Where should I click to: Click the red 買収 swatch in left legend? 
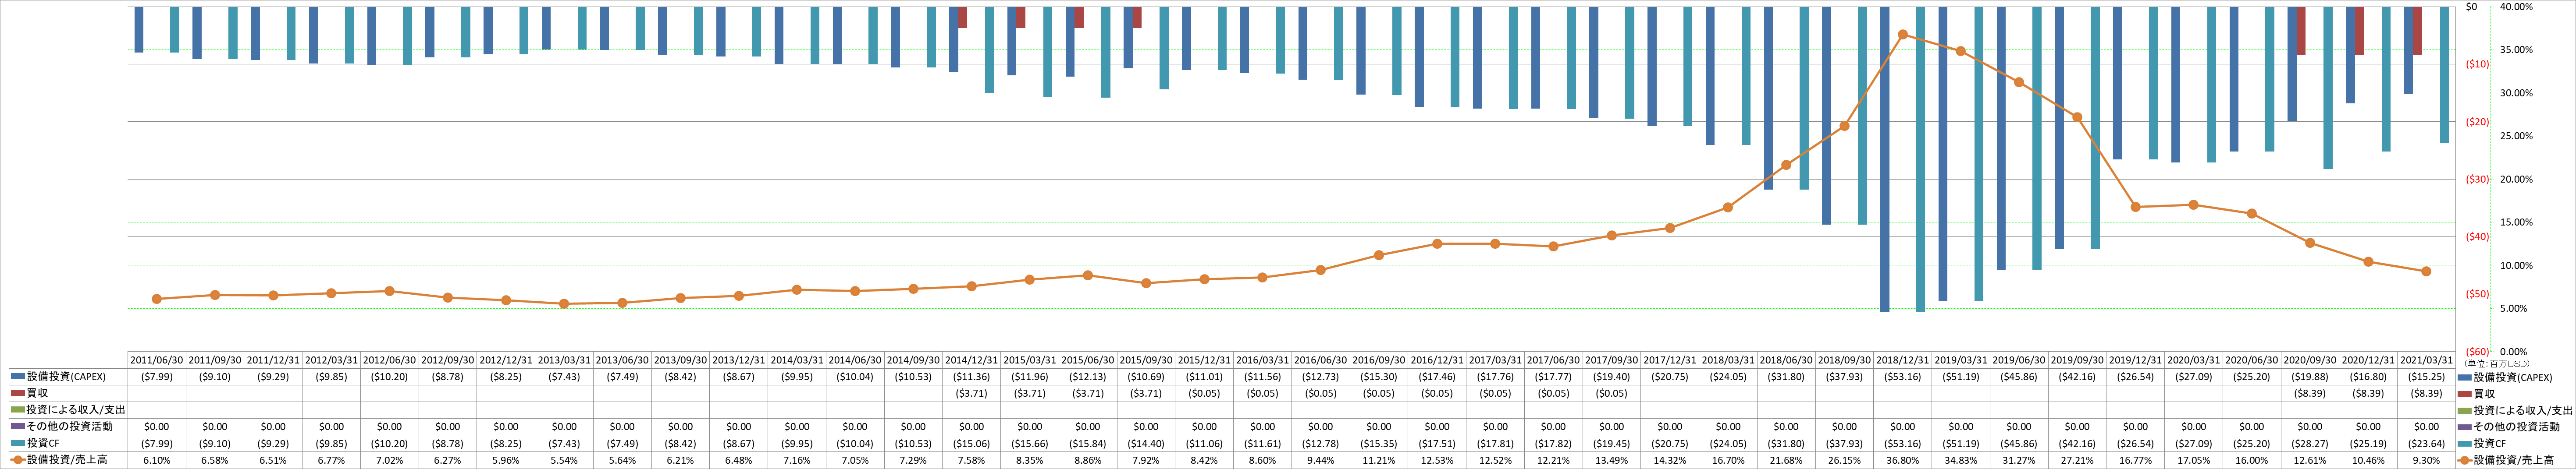click(x=17, y=394)
